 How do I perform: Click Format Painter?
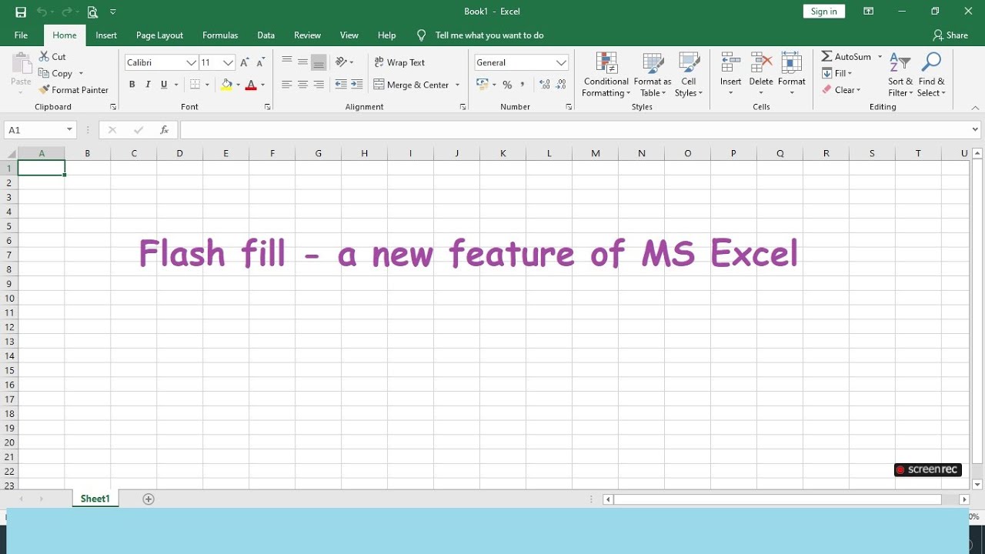click(x=74, y=90)
